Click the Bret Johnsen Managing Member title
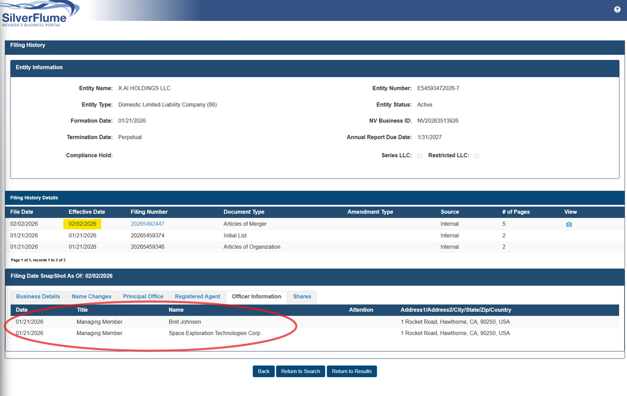The image size is (627, 396). 99,322
